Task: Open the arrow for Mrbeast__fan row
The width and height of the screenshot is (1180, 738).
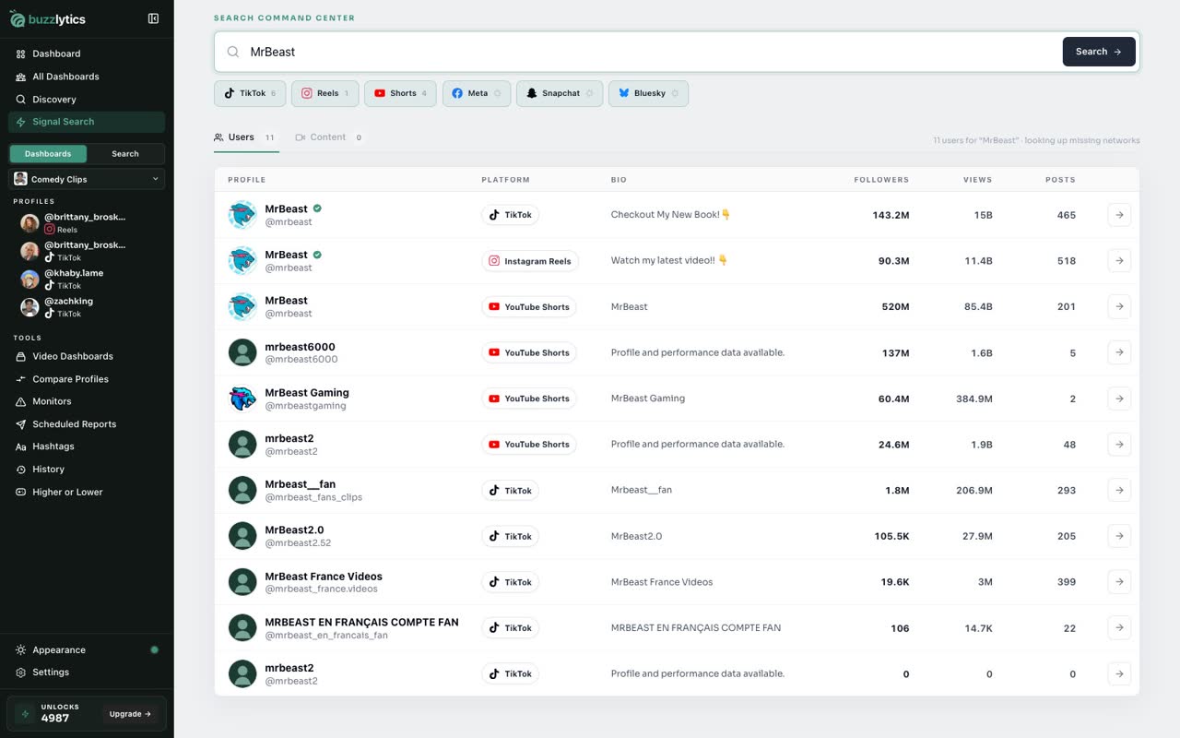Action: [x=1119, y=490]
